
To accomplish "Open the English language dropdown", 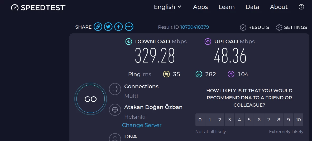I will [x=168, y=7].
